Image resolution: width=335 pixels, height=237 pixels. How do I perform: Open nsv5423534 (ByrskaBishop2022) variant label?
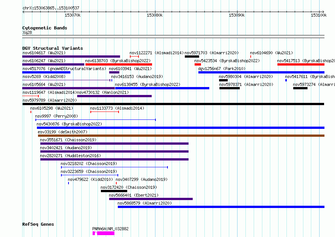227,61
